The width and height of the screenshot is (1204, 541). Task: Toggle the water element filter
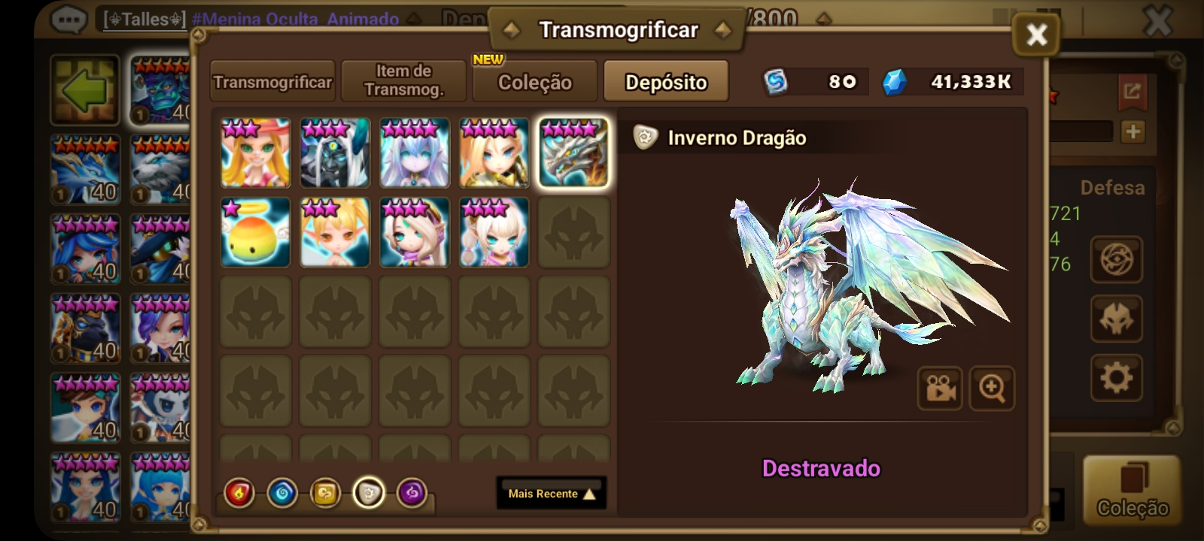point(282,494)
